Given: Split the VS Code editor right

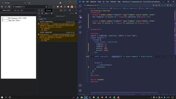Looking at the screenshot, I should click(x=170, y=5).
